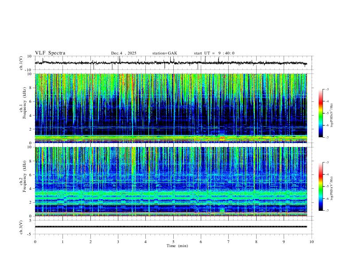351x271 pixels.
Task: Click time axis tick label "3"
Action: (118, 242)
